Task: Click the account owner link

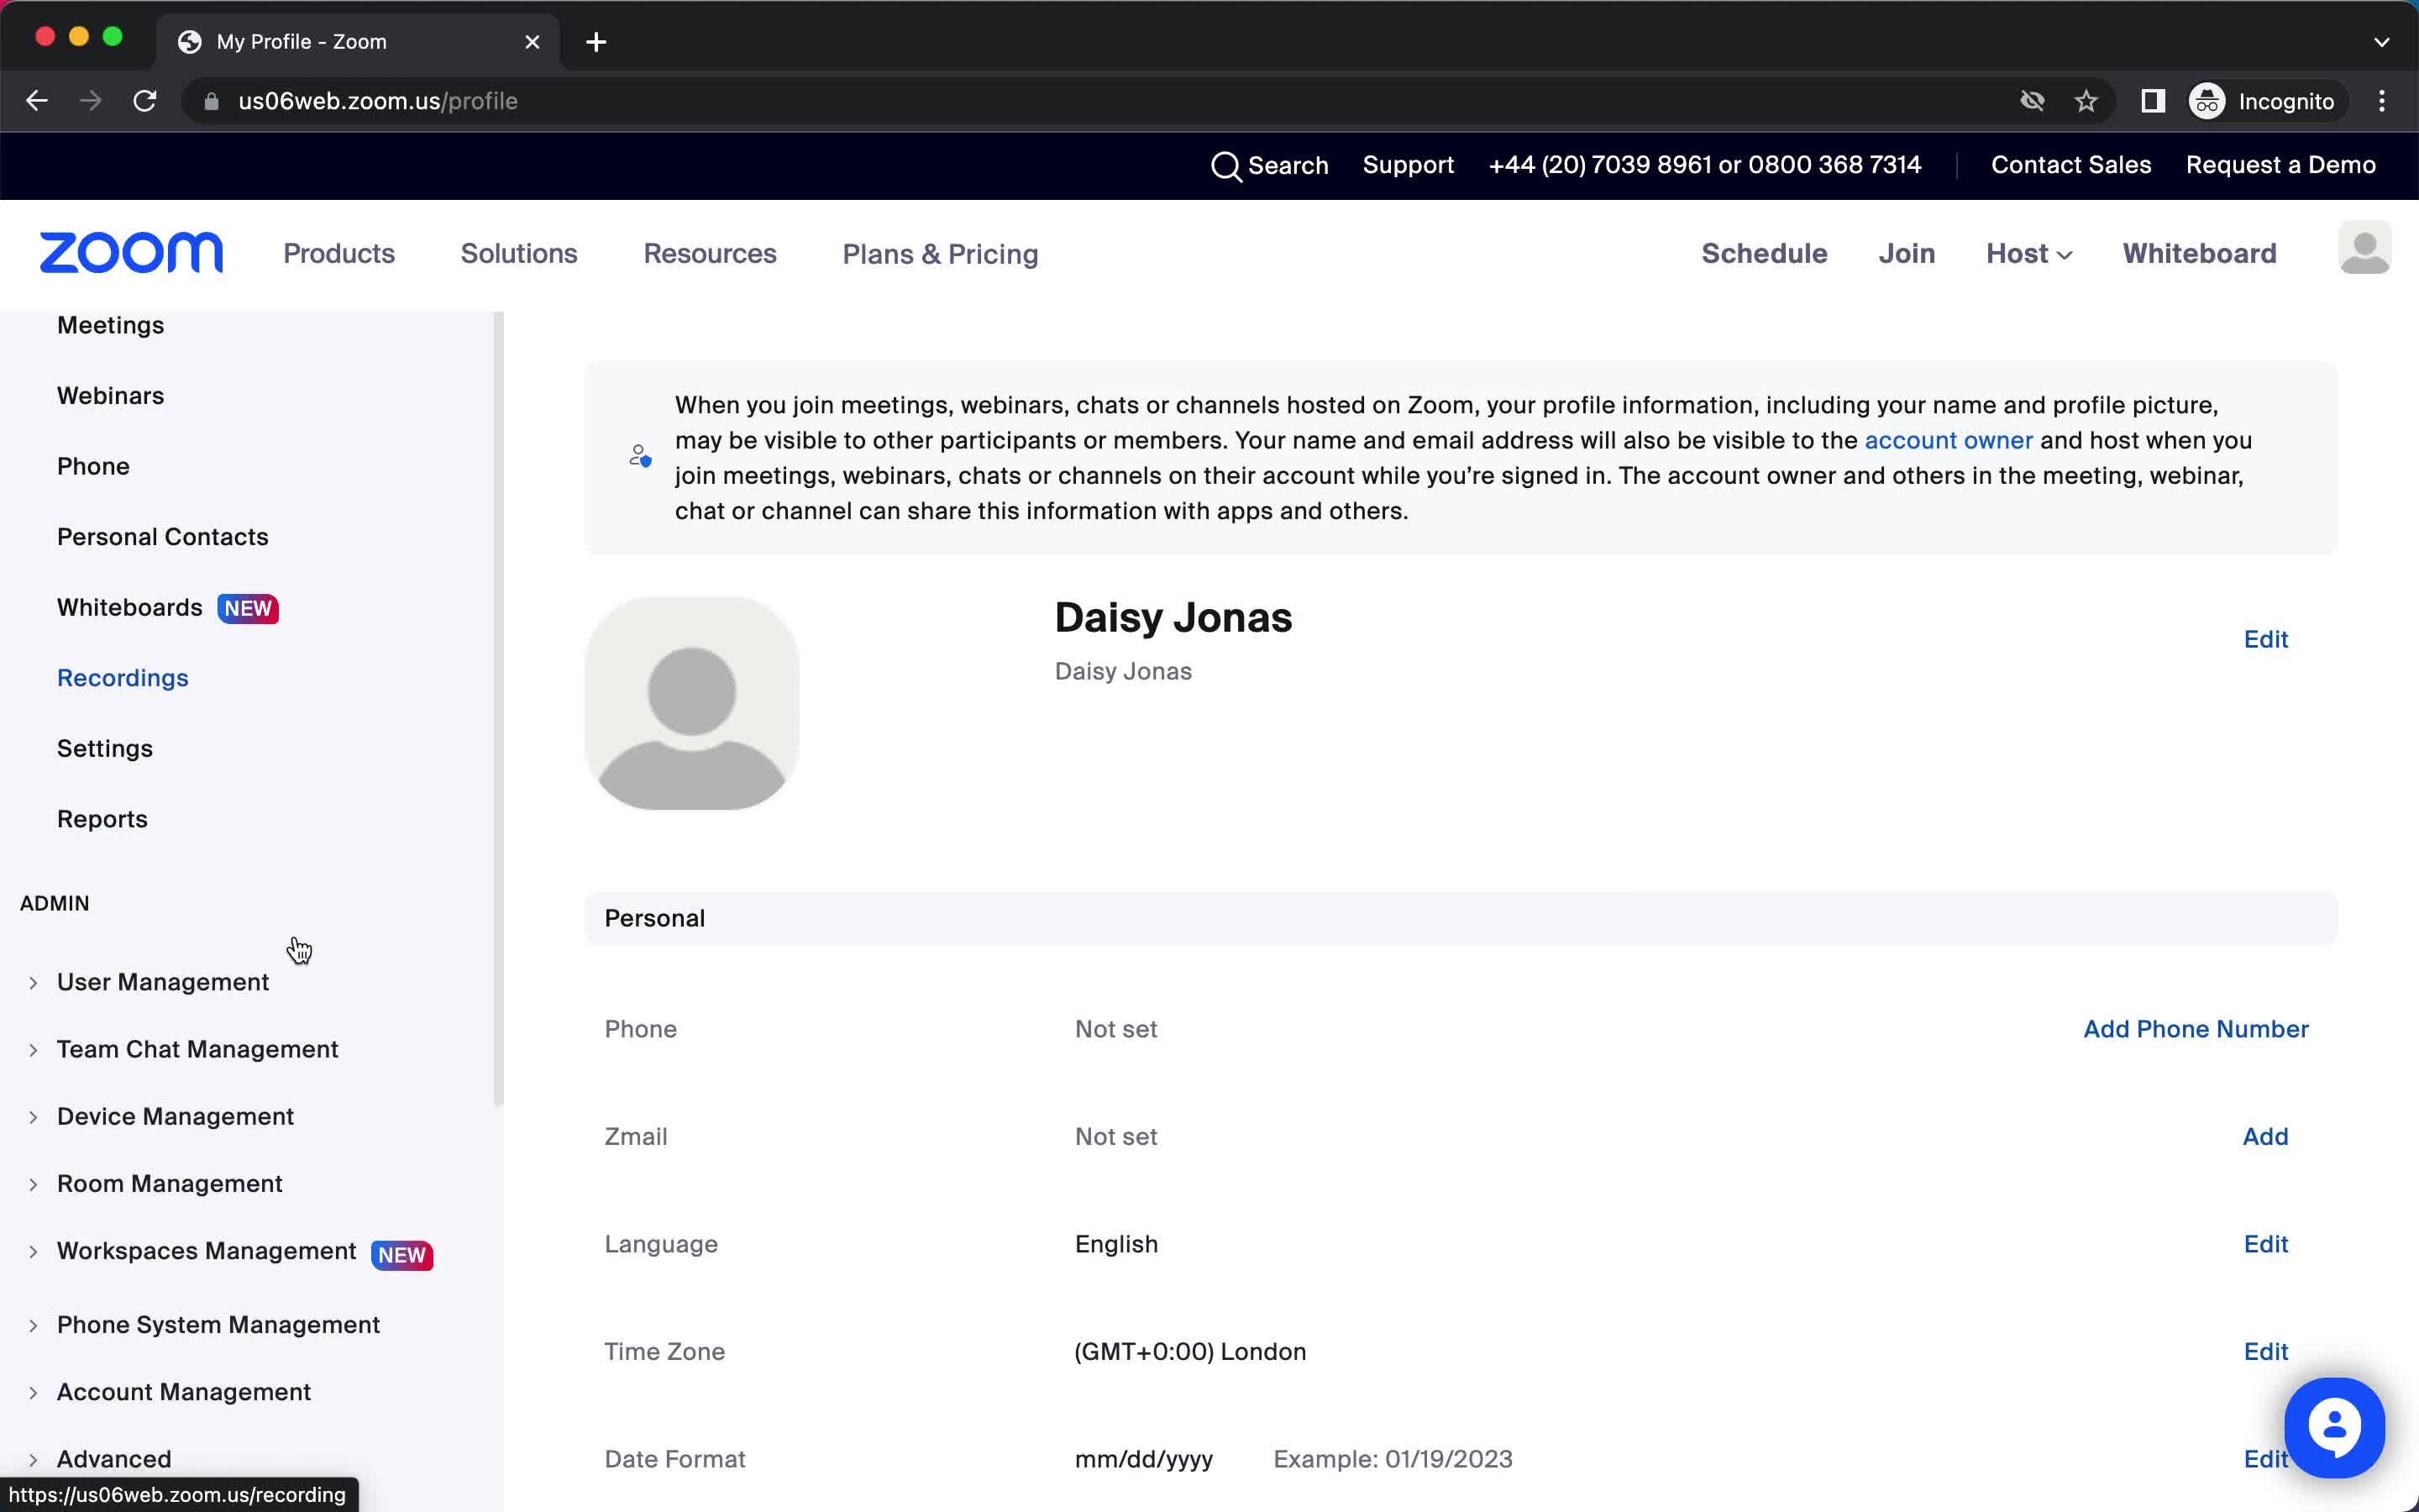Action: 1948,441
